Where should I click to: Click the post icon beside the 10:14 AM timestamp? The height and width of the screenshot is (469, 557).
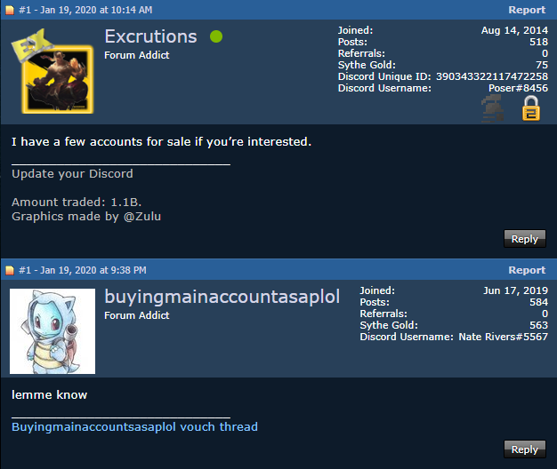10,10
